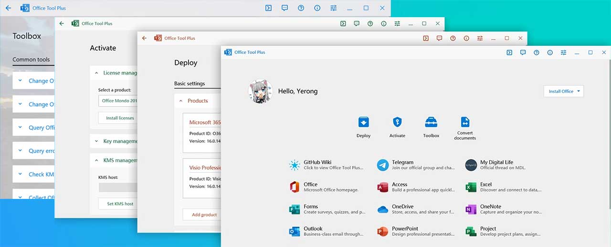This screenshot has height=247, width=611.
Task: Open command console icon in Activate window title bar
Action: coord(343,23)
